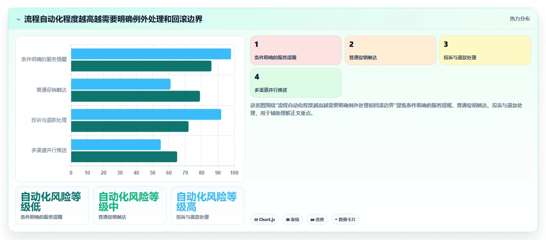Click blue bar for 条件明确的服务提醒
Viewport: 546px width, 240px height.
tap(151, 54)
